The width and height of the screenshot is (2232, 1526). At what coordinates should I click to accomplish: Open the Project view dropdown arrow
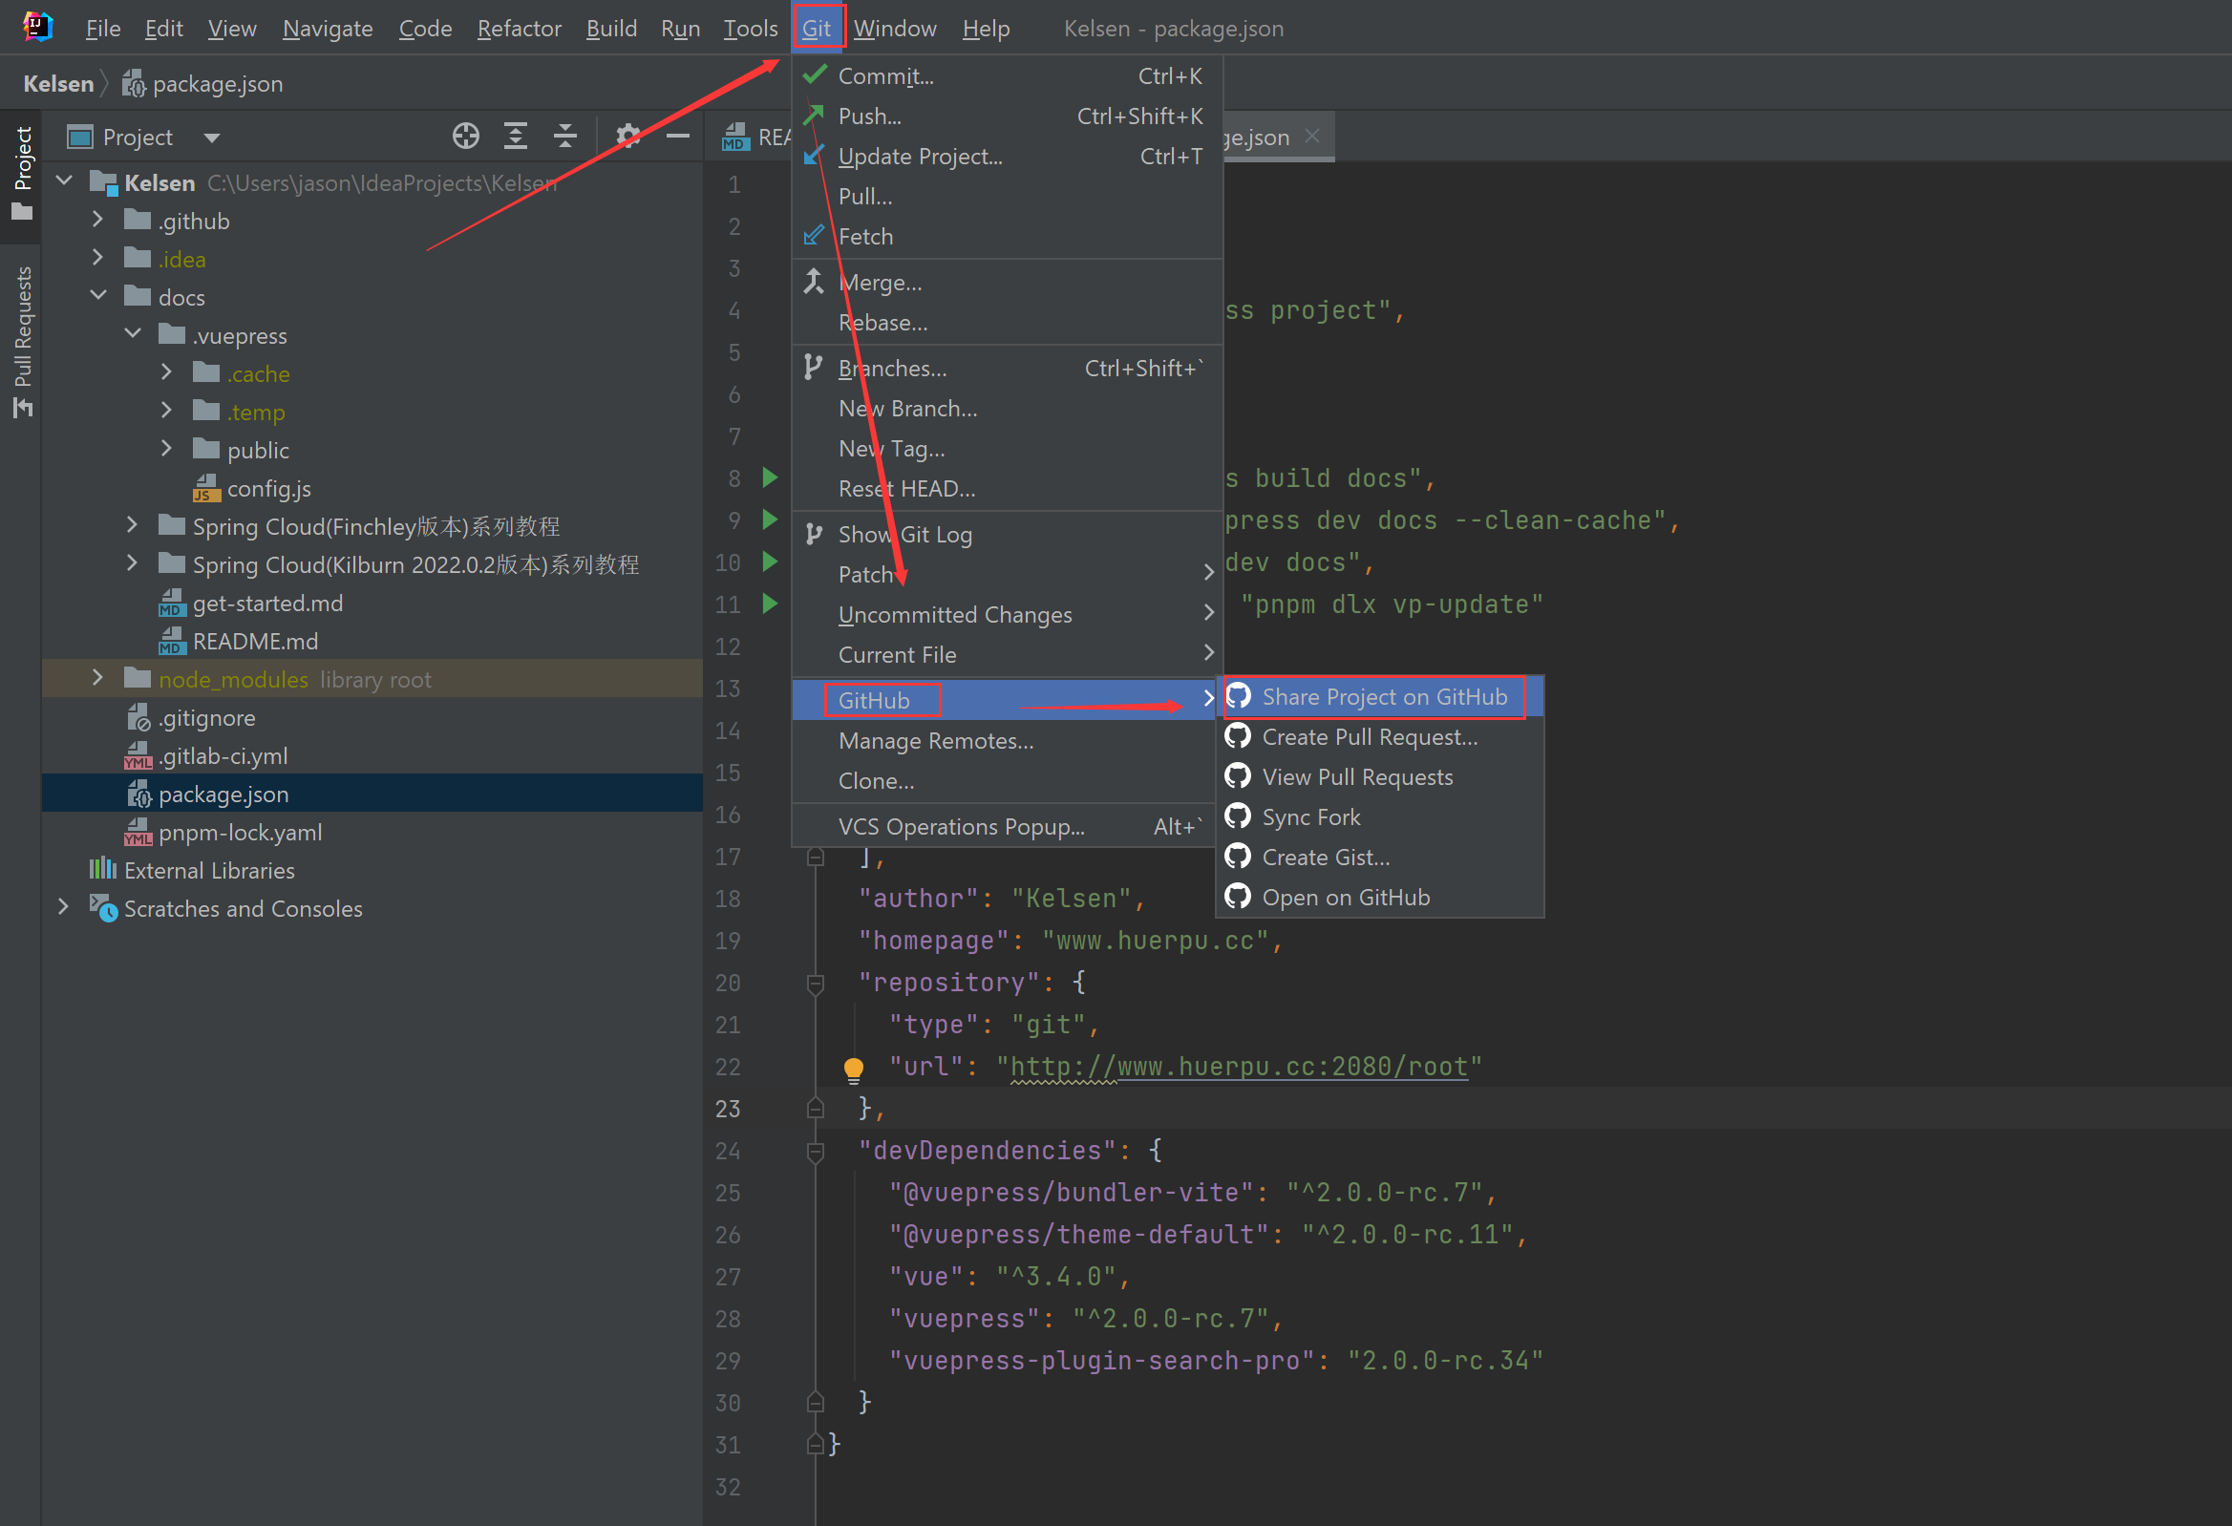pyautogui.click(x=211, y=138)
